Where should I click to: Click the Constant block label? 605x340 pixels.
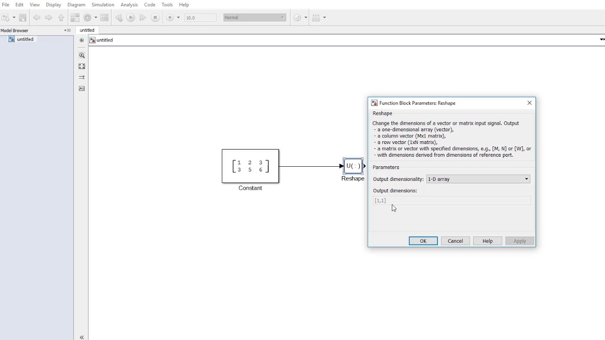pos(250,188)
